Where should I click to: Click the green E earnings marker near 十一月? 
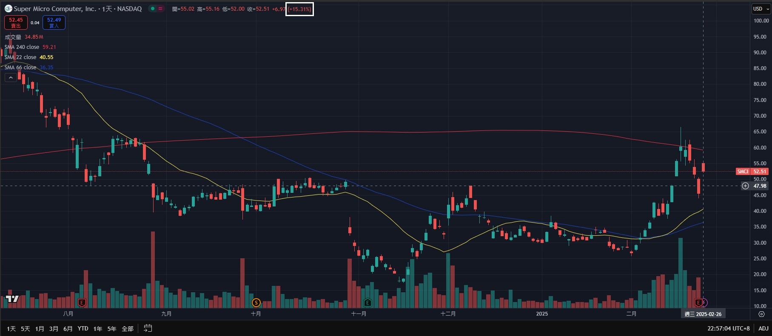coord(367,302)
